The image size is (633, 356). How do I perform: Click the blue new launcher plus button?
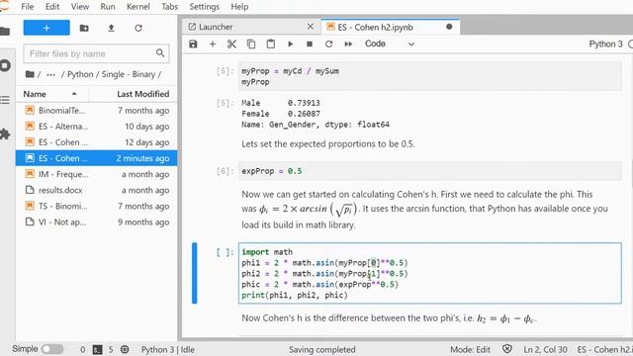[x=46, y=28]
